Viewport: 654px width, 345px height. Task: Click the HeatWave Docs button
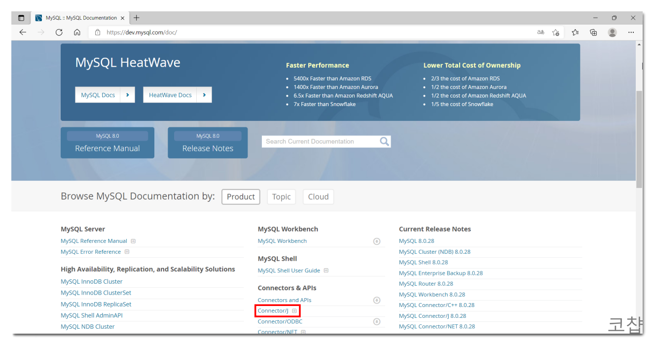tap(178, 95)
